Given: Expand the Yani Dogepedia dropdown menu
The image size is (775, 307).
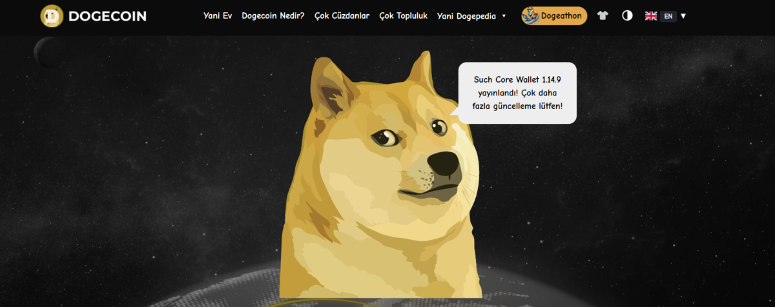Looking at the screenshot, I should 471,15.
